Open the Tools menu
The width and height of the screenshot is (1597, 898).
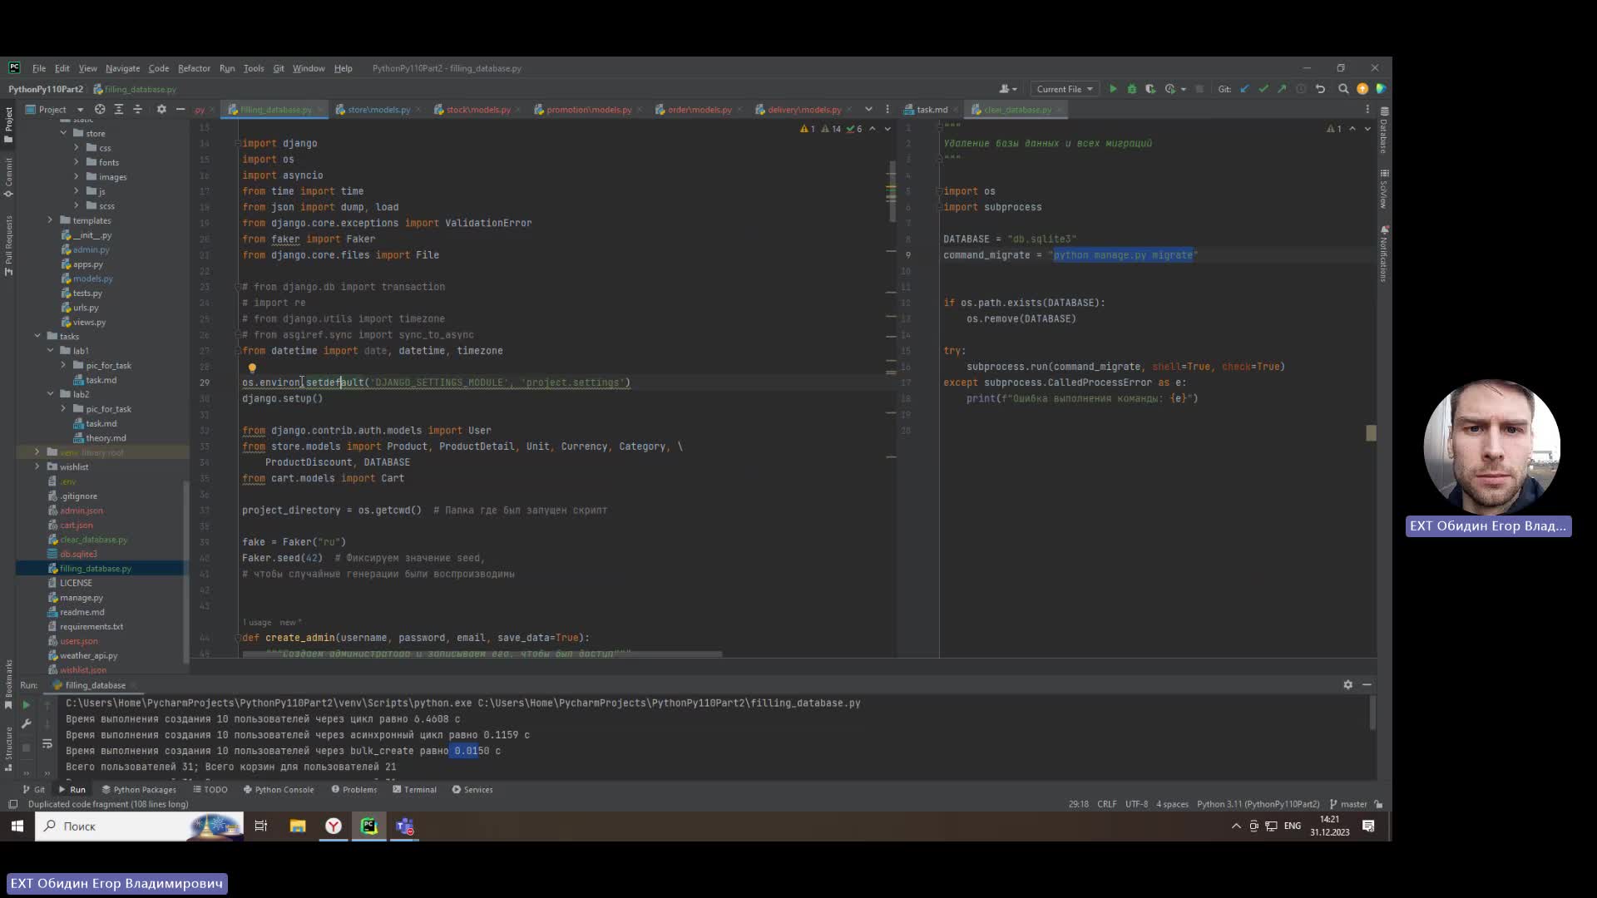coord(254,68)
